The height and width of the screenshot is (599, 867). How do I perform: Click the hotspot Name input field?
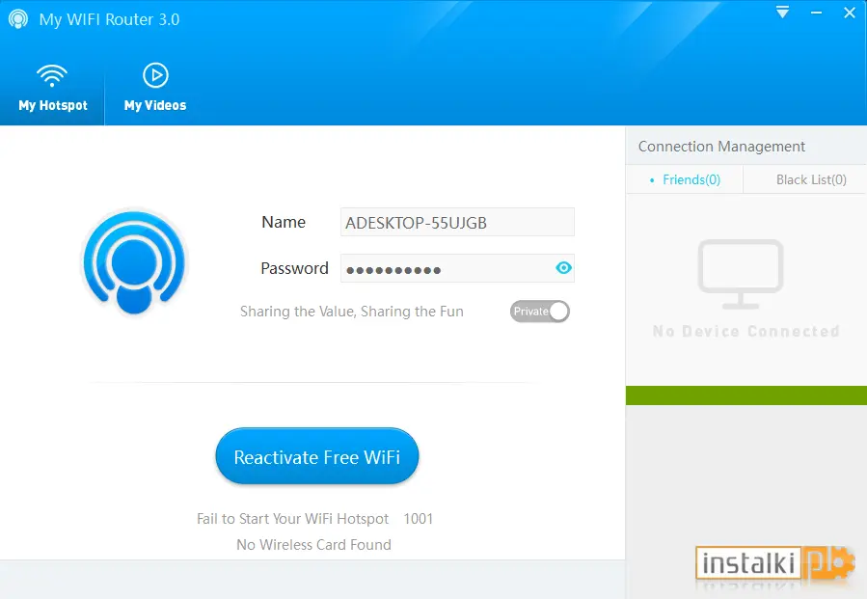click(457, 223)
